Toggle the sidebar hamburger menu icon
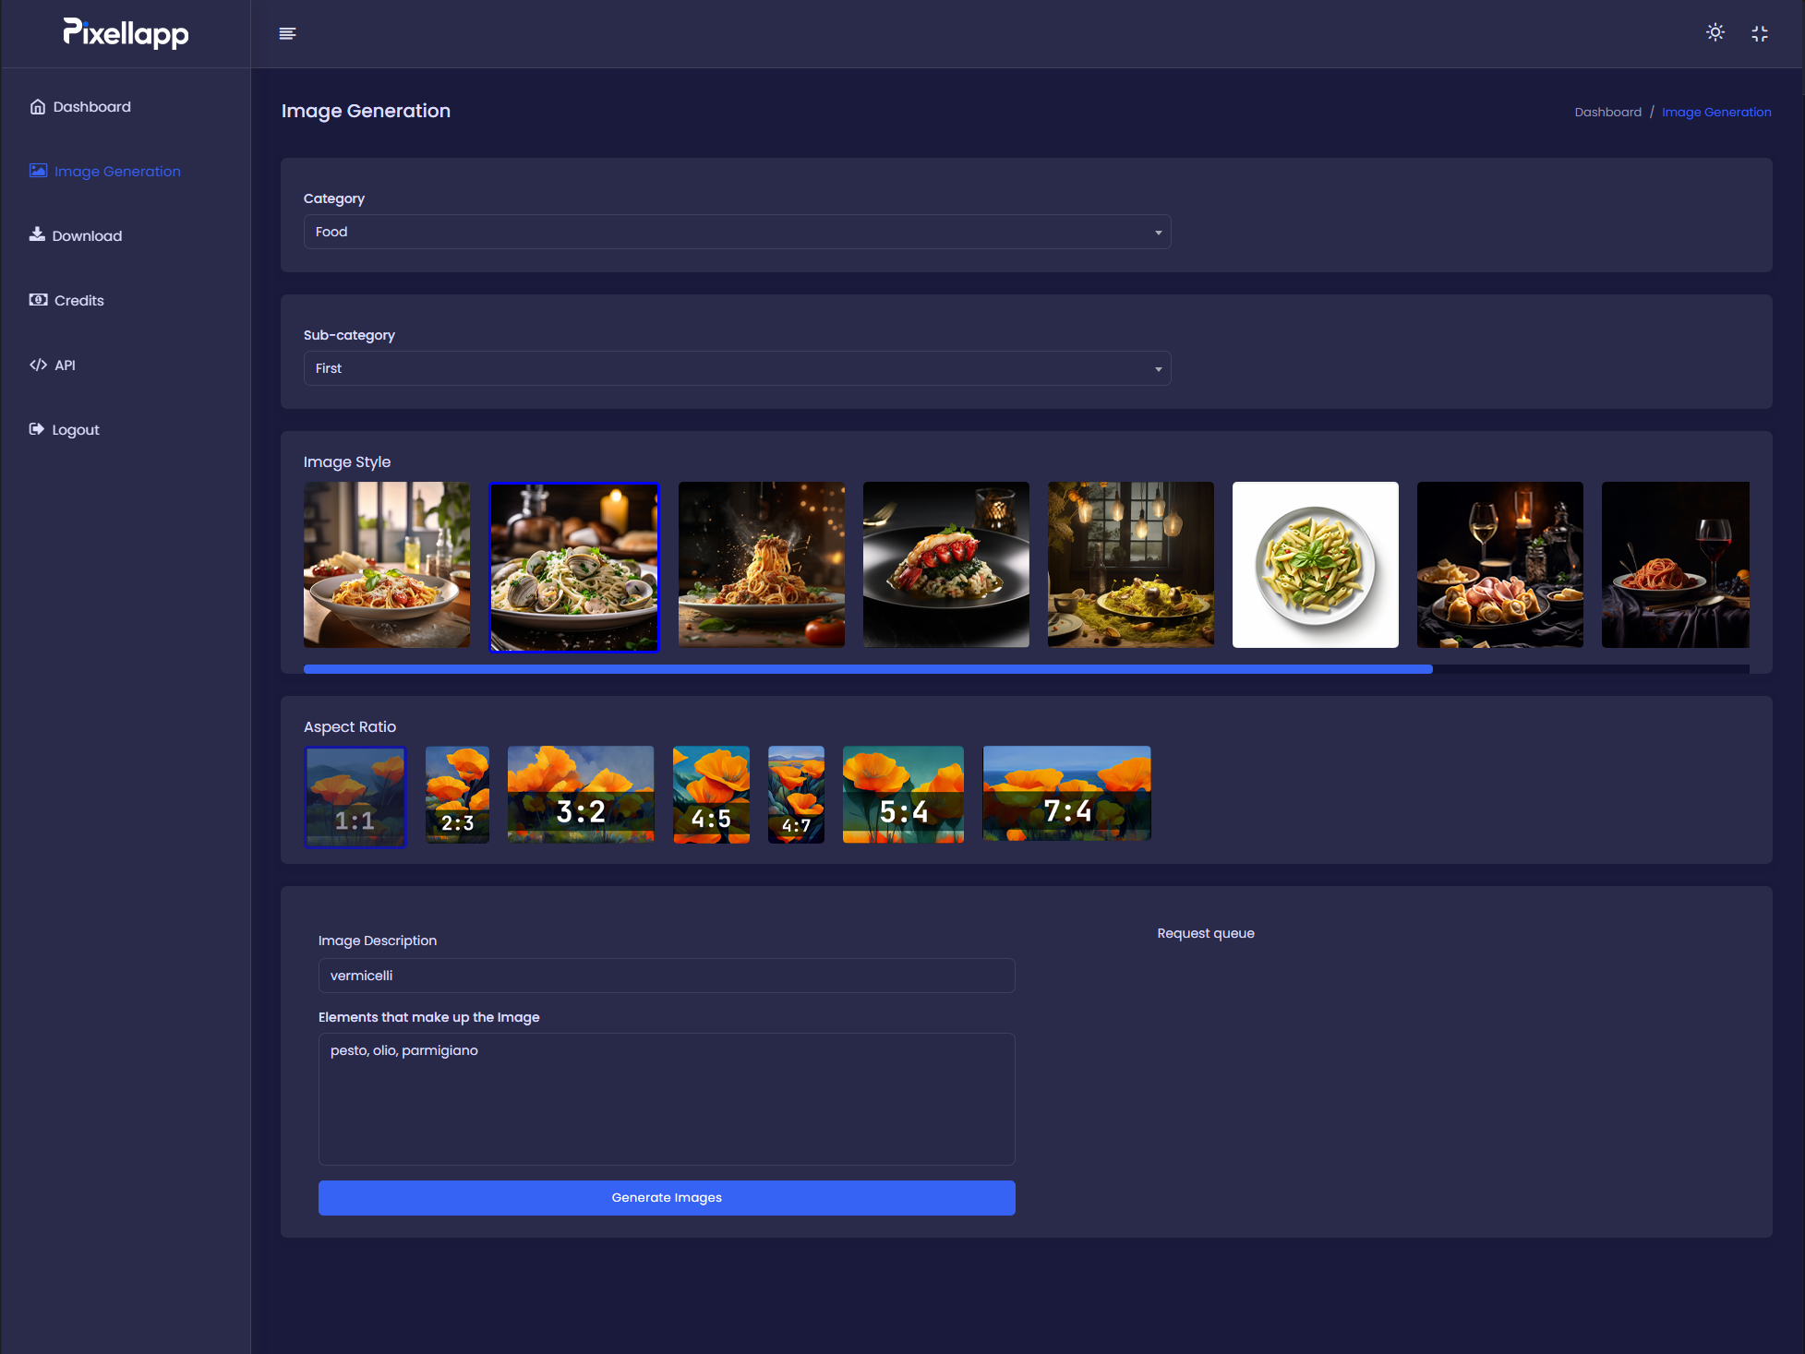 coord(287,33)
